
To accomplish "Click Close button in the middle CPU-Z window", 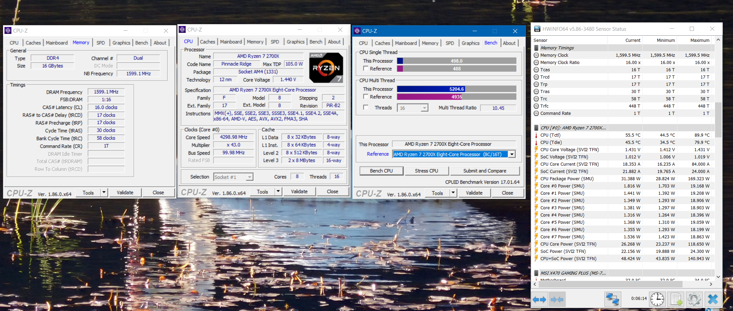I will click(x=333, y=191).
